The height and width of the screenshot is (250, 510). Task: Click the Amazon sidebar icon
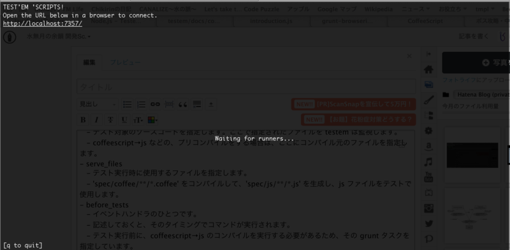(428, 147)
